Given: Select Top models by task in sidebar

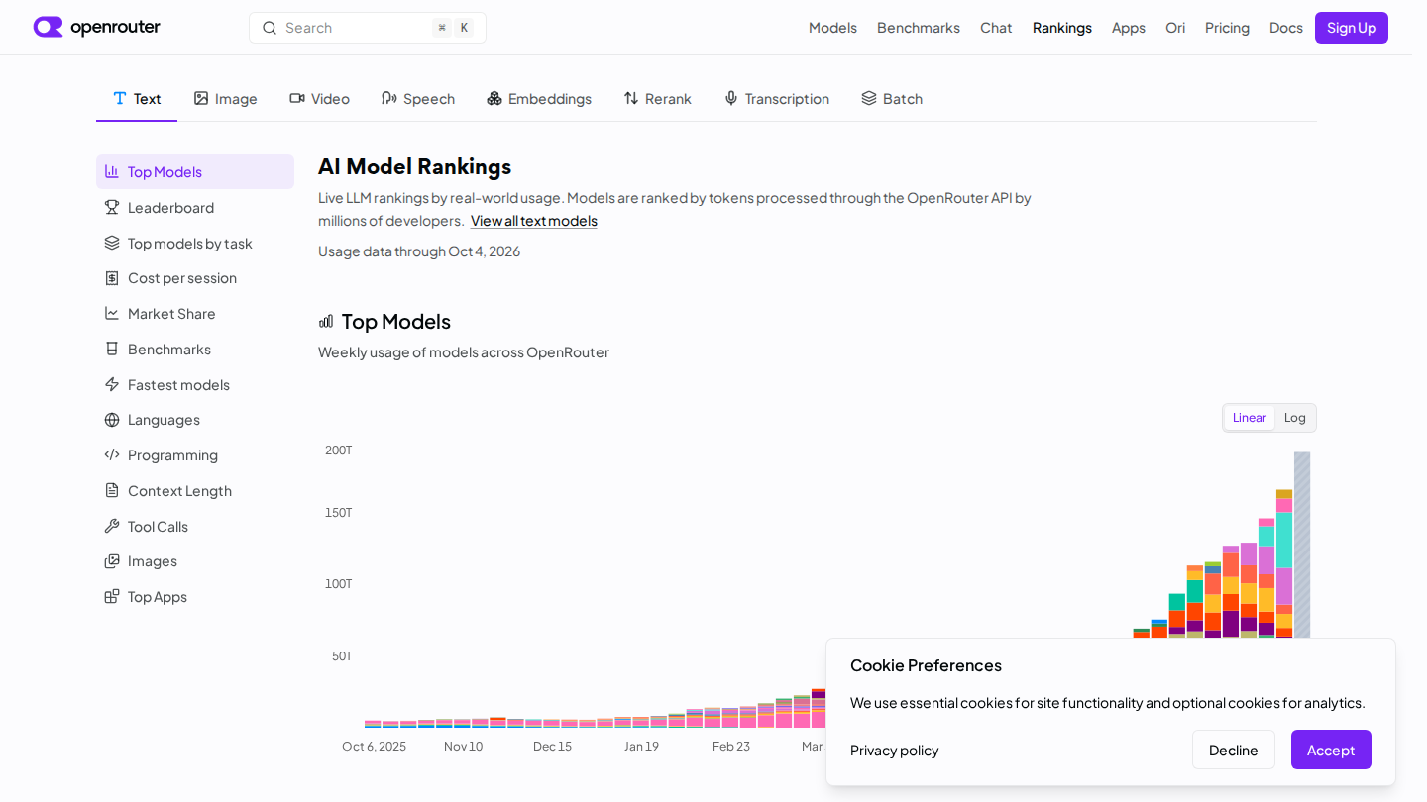Looking at the screenshot, I should coord(195,243).
